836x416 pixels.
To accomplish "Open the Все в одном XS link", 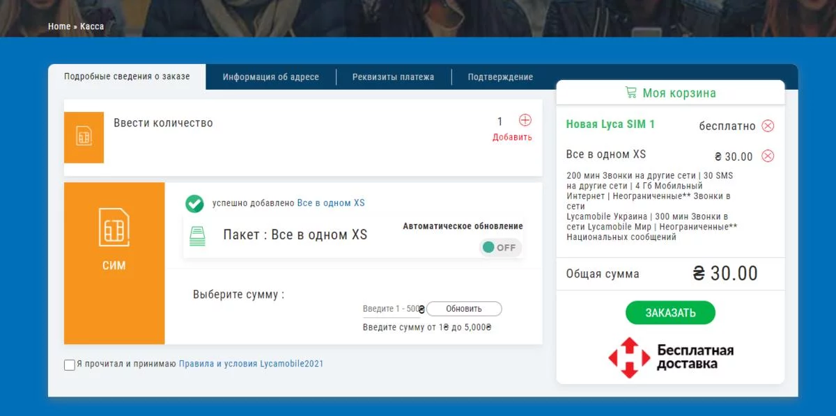I will 331,203.
